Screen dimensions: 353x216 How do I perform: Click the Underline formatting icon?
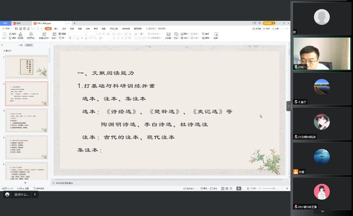point(78,38)
